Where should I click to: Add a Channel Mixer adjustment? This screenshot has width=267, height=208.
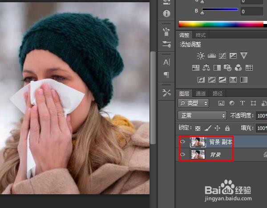tap(238, 67)
